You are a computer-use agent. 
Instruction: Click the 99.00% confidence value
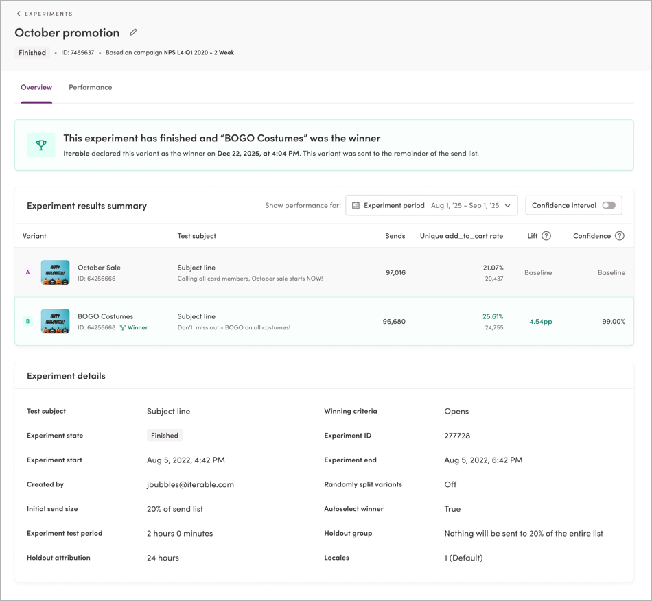614,322
